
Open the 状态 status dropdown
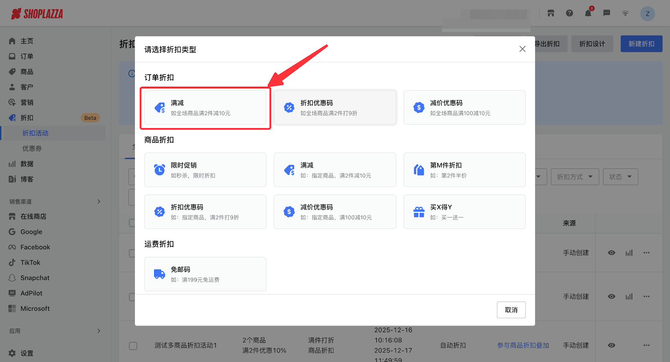621,177
